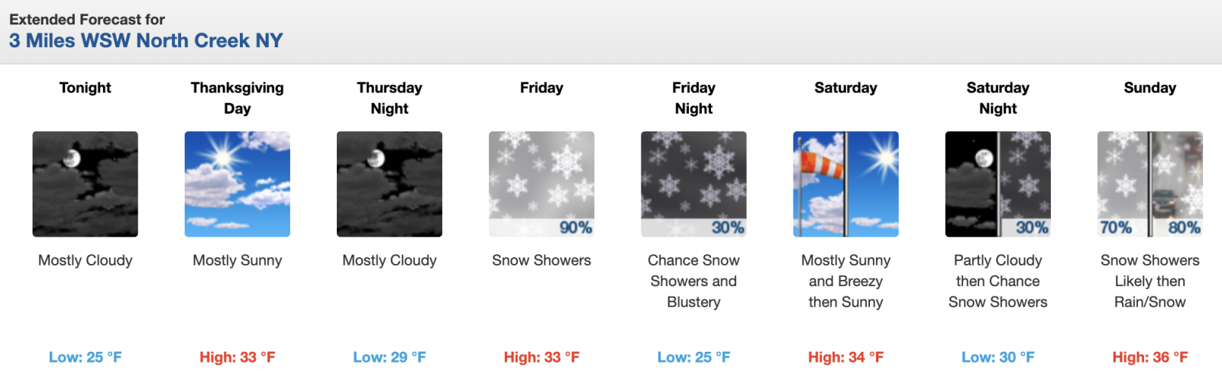Click Saturday Night moon and snow icon
The width and height of the screenshot is (1222, 377).
[997, 184]
